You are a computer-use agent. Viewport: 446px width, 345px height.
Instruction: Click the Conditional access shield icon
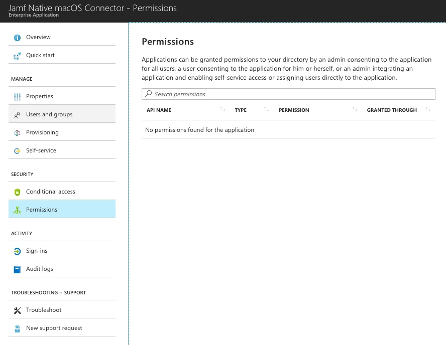tap(17, 192)
